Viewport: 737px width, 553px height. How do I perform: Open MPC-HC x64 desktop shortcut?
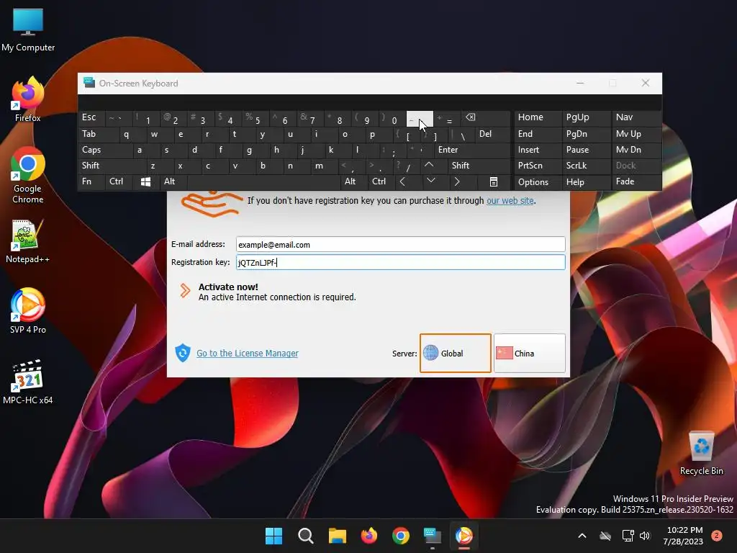[x=28, y=382]
